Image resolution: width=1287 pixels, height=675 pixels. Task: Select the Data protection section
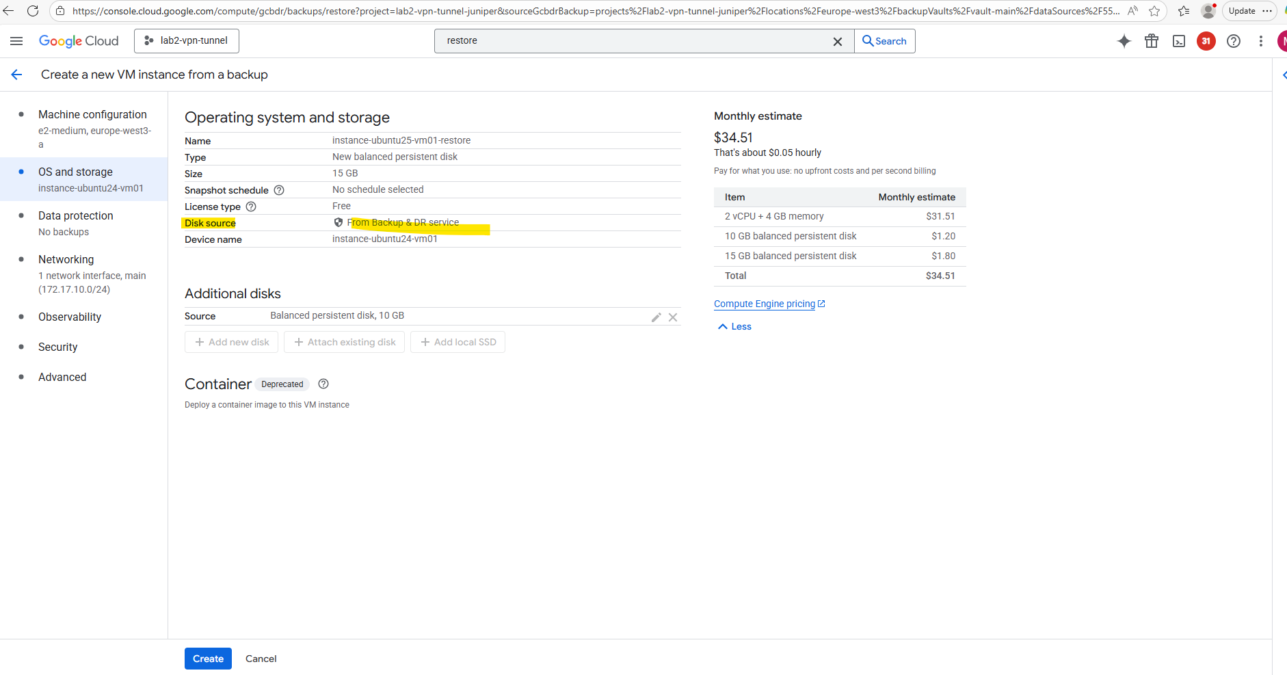[x=75, y=216]
